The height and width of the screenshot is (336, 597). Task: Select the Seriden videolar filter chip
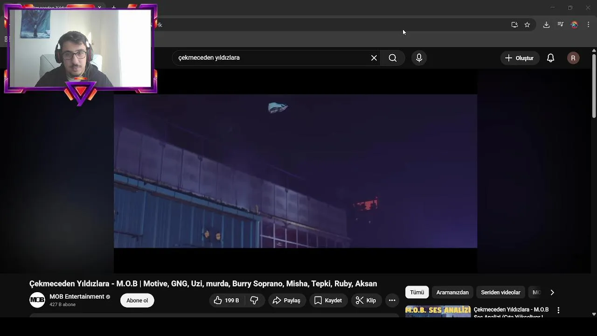[x=500, y=293]
